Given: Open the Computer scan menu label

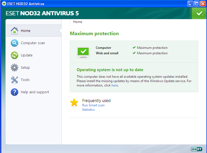Looking at the screenshot, I should tap(33, 43).
